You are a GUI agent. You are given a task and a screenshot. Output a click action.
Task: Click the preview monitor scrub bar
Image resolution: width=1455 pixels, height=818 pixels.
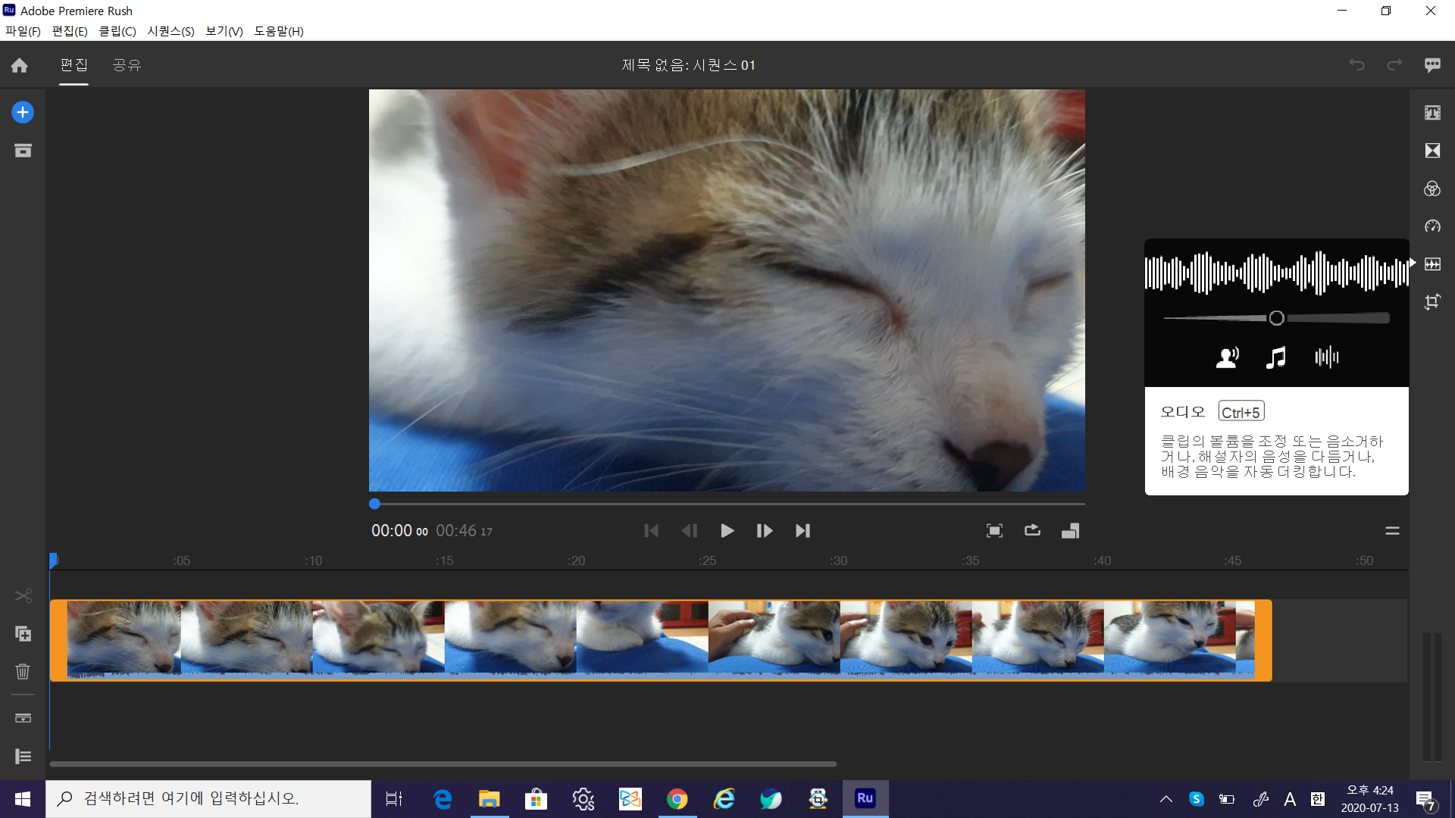[727, 504]
